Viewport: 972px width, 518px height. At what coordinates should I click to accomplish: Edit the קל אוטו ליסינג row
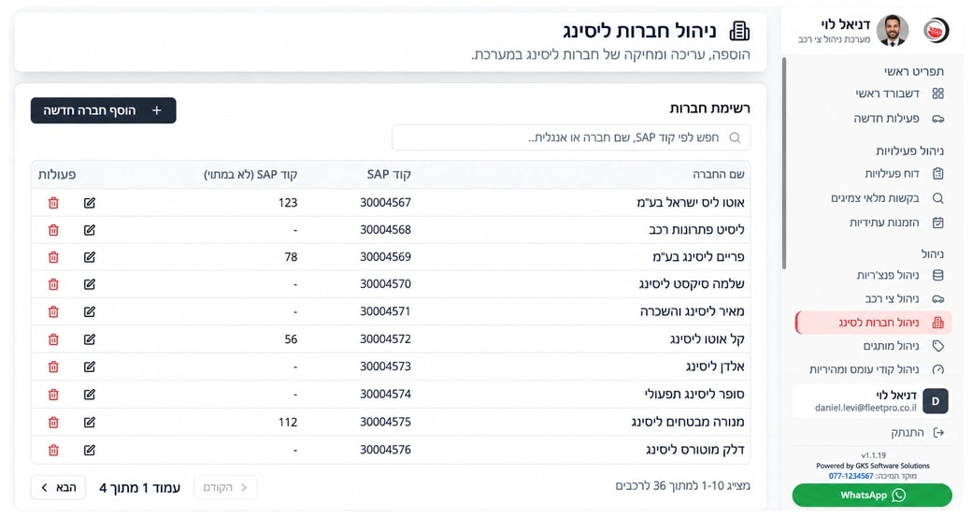[x=90, y=339]
